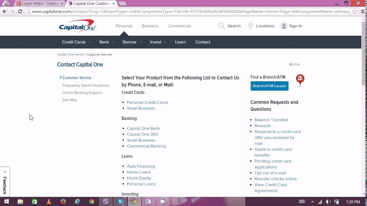Open the Capital One Bank link
The image size is (367, 206).
143,128
